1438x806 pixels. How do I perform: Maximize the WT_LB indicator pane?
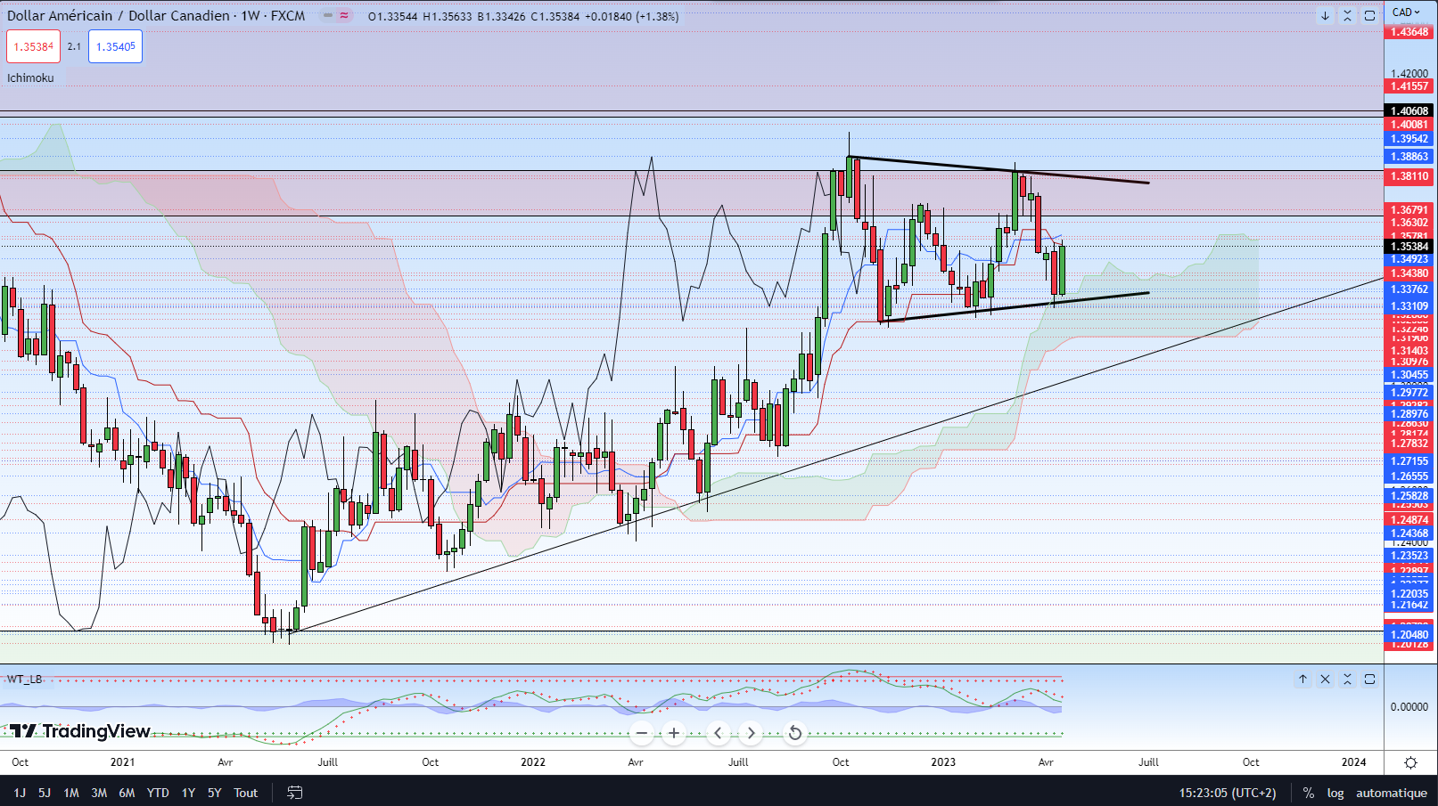[1369, 680]
